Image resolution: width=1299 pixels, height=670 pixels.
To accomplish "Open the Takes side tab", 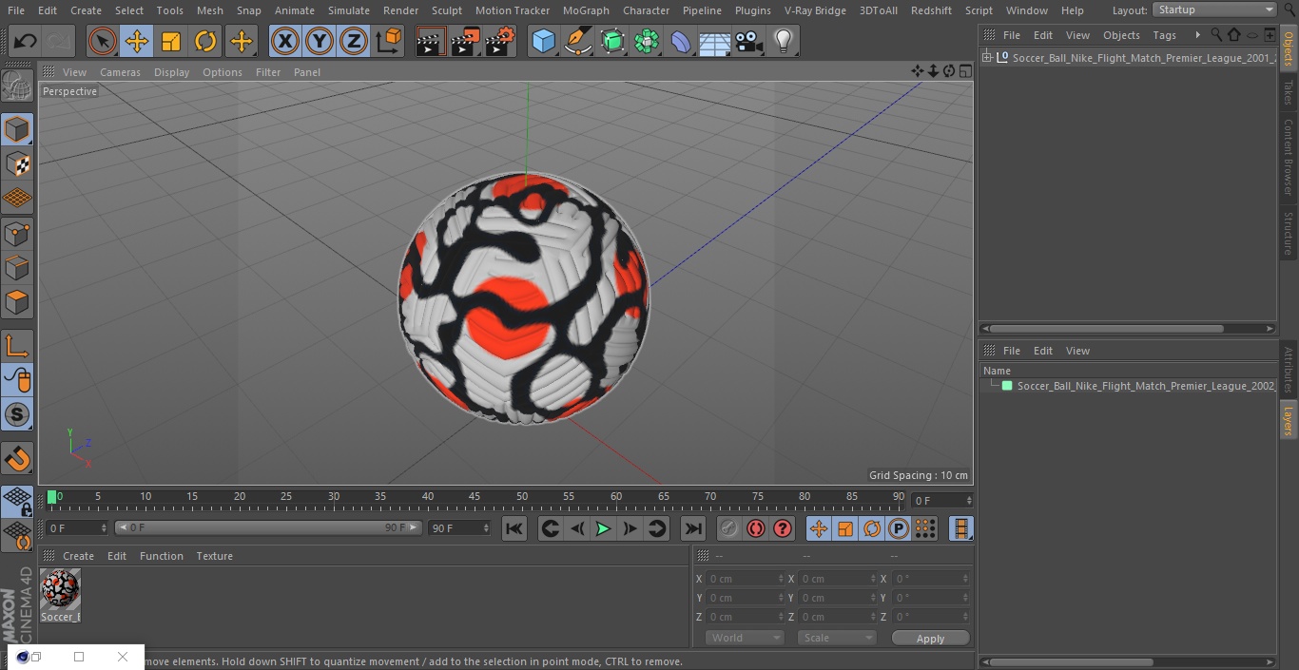I will (1289, 92).
